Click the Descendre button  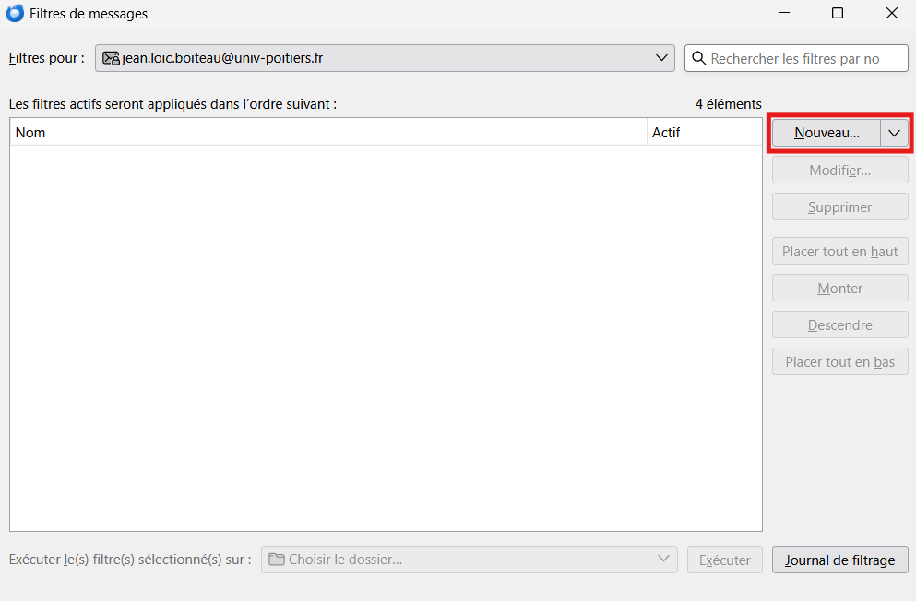pyautogui.click(x=839, y=325)
